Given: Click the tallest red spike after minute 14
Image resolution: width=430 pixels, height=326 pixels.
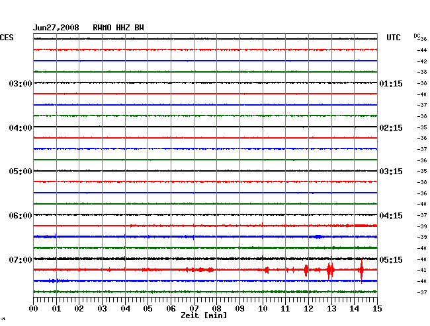Looking at the screenshot, I should pyautogui.click(x=362, y=270).
